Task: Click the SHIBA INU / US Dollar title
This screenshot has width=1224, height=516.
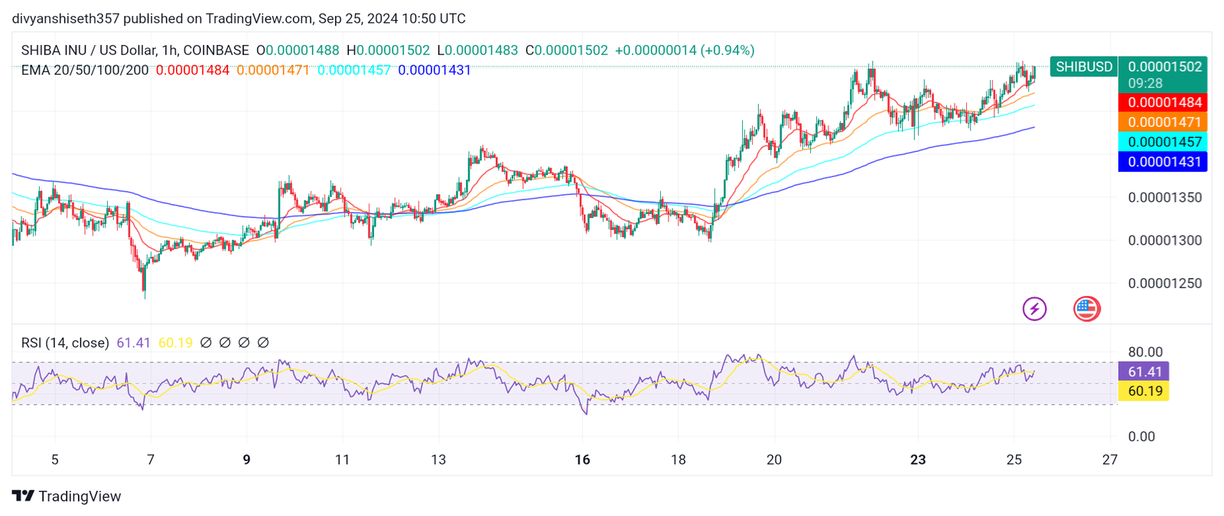Action: [x=135, y=50]
